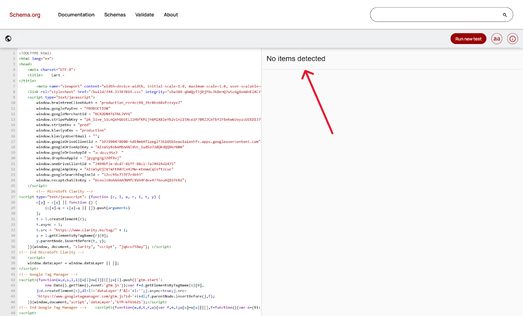Click the Run new test button
Viewport: 523px width, 316px height.
[468, 39]
